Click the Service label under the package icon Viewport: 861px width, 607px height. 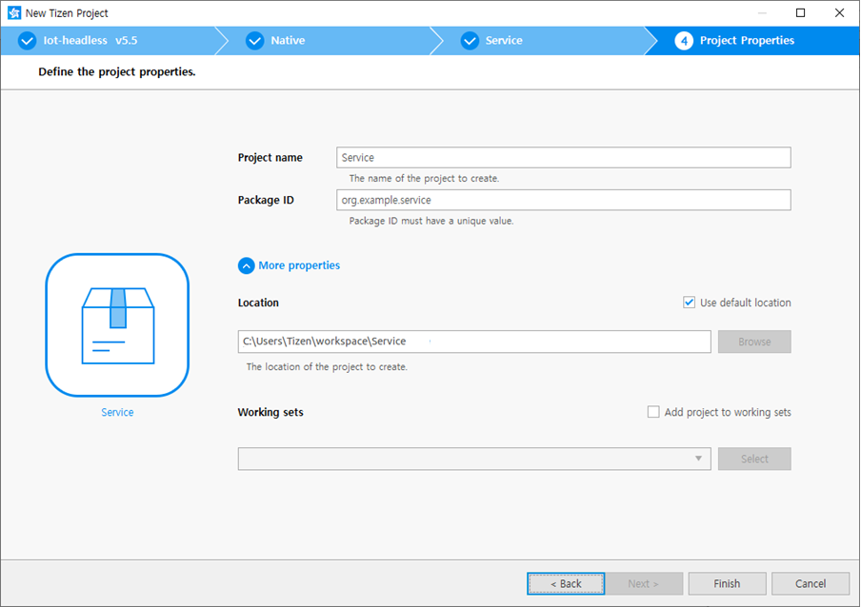(x=117, y=413)
